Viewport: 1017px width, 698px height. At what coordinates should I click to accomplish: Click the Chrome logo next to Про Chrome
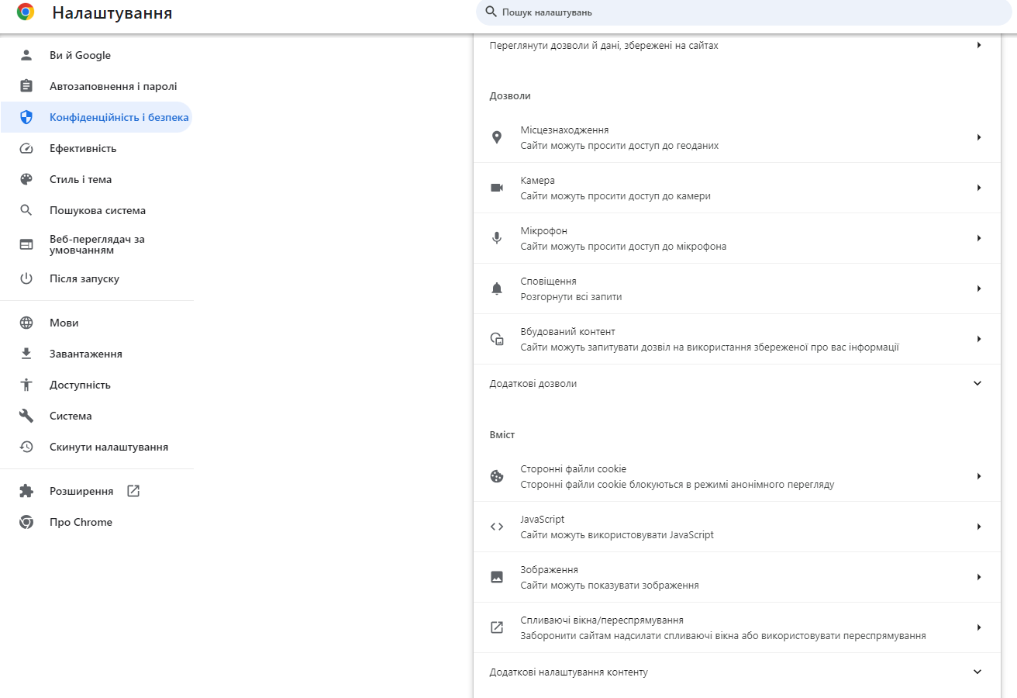[26, 522]
